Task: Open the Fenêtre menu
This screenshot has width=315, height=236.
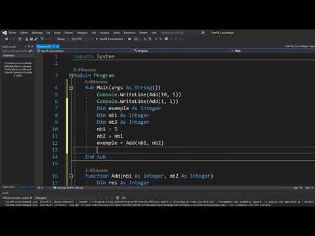Action: pyautogui.click(x=143, y=33)
